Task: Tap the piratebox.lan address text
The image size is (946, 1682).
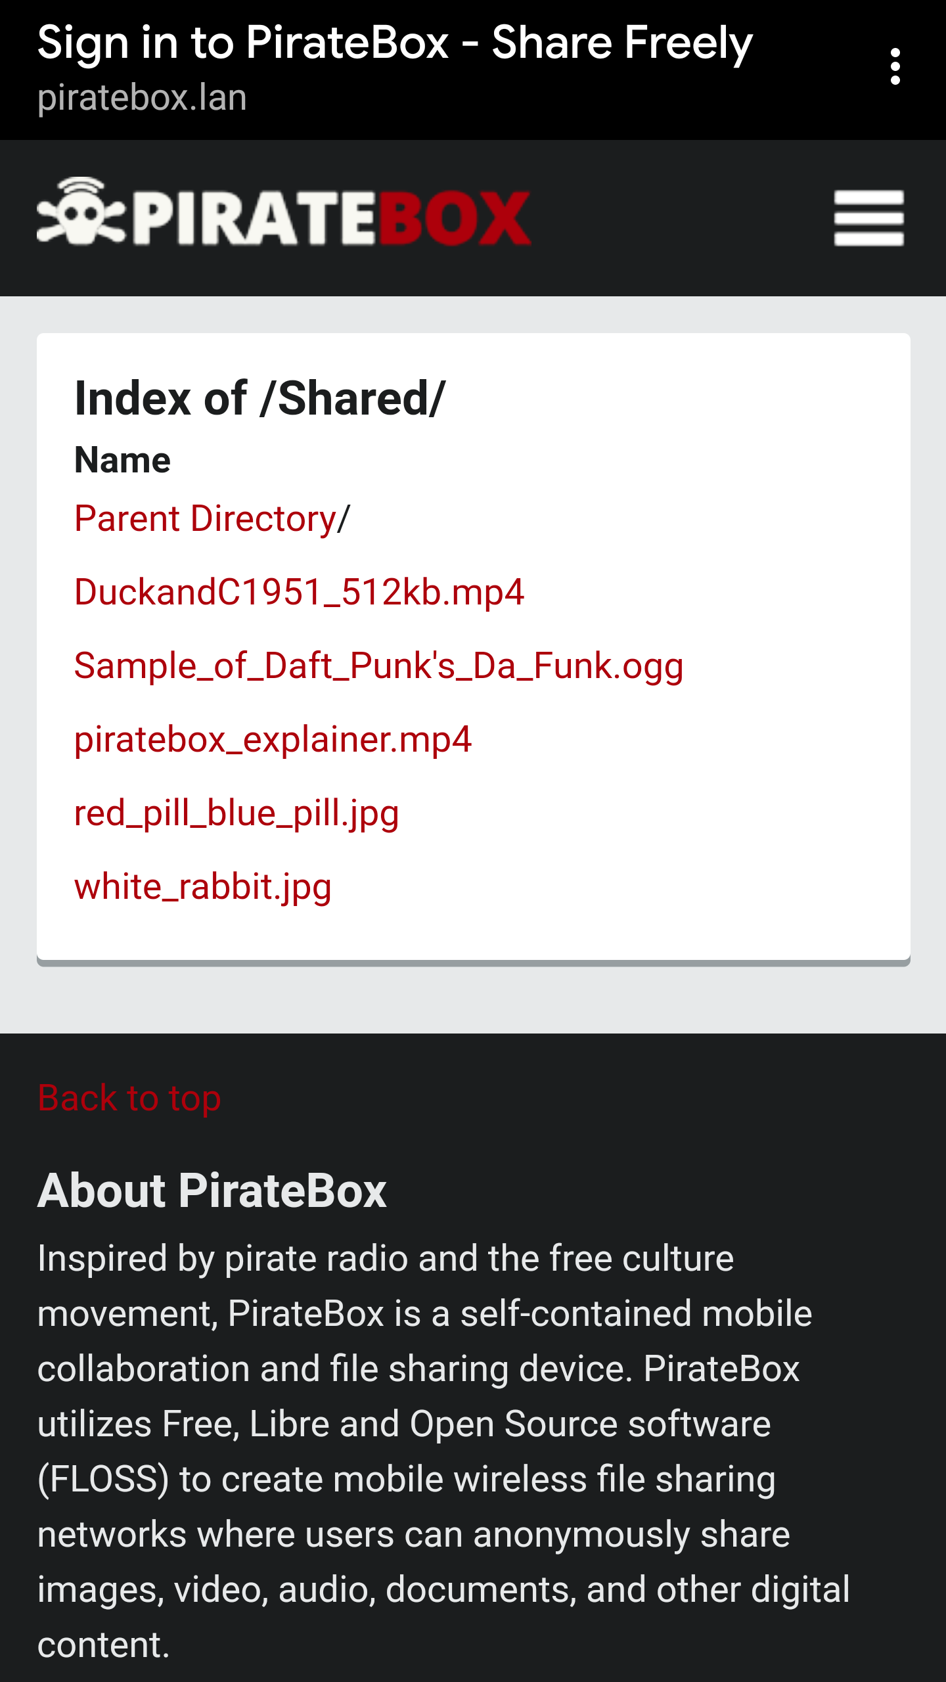Action: pos(142,98)
